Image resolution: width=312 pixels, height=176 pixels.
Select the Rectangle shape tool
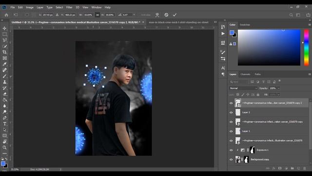4,136
